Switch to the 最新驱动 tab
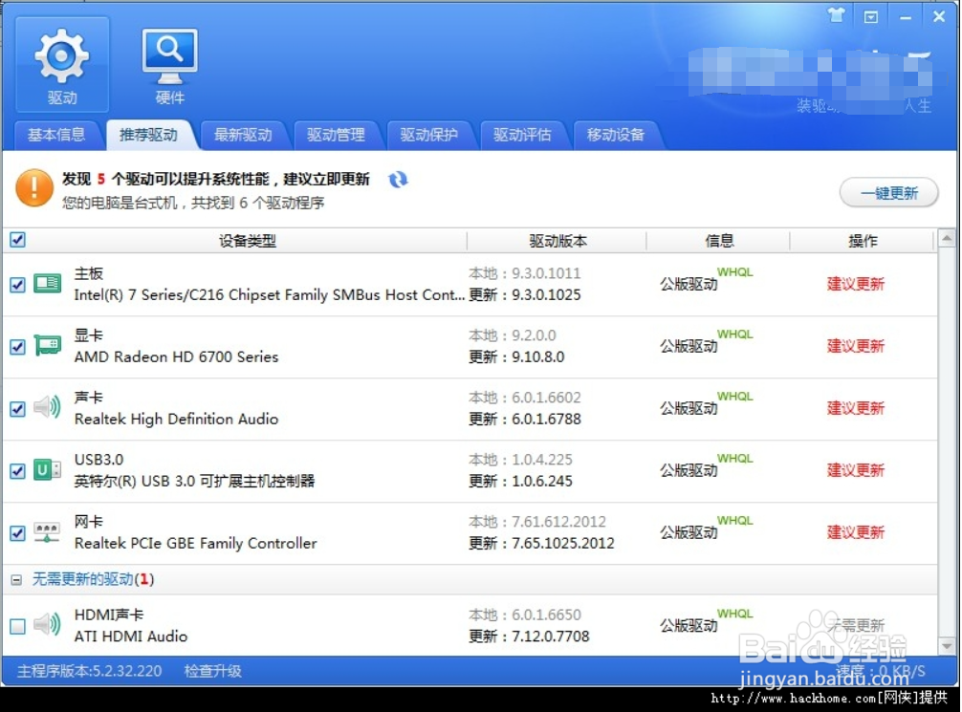Viewport: 962px width, 712px height. click(x=243, y=135)
